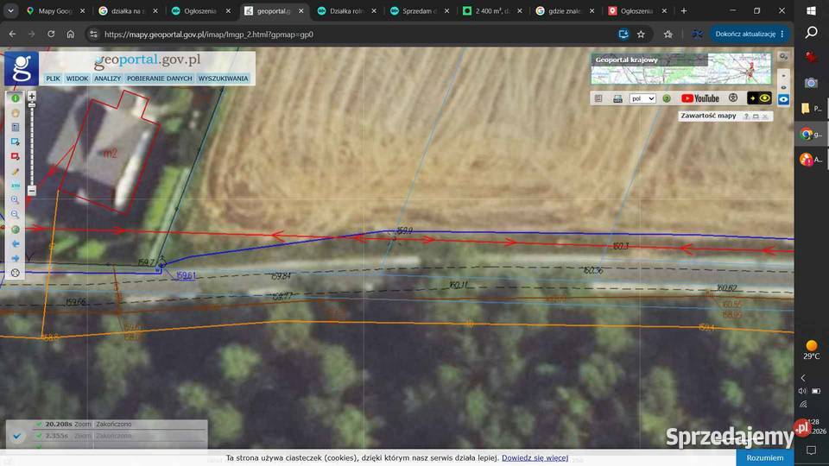Click the vertical zoom level slider
The image size is (829, 466).
pyautogui.click(x=32, y=143)
